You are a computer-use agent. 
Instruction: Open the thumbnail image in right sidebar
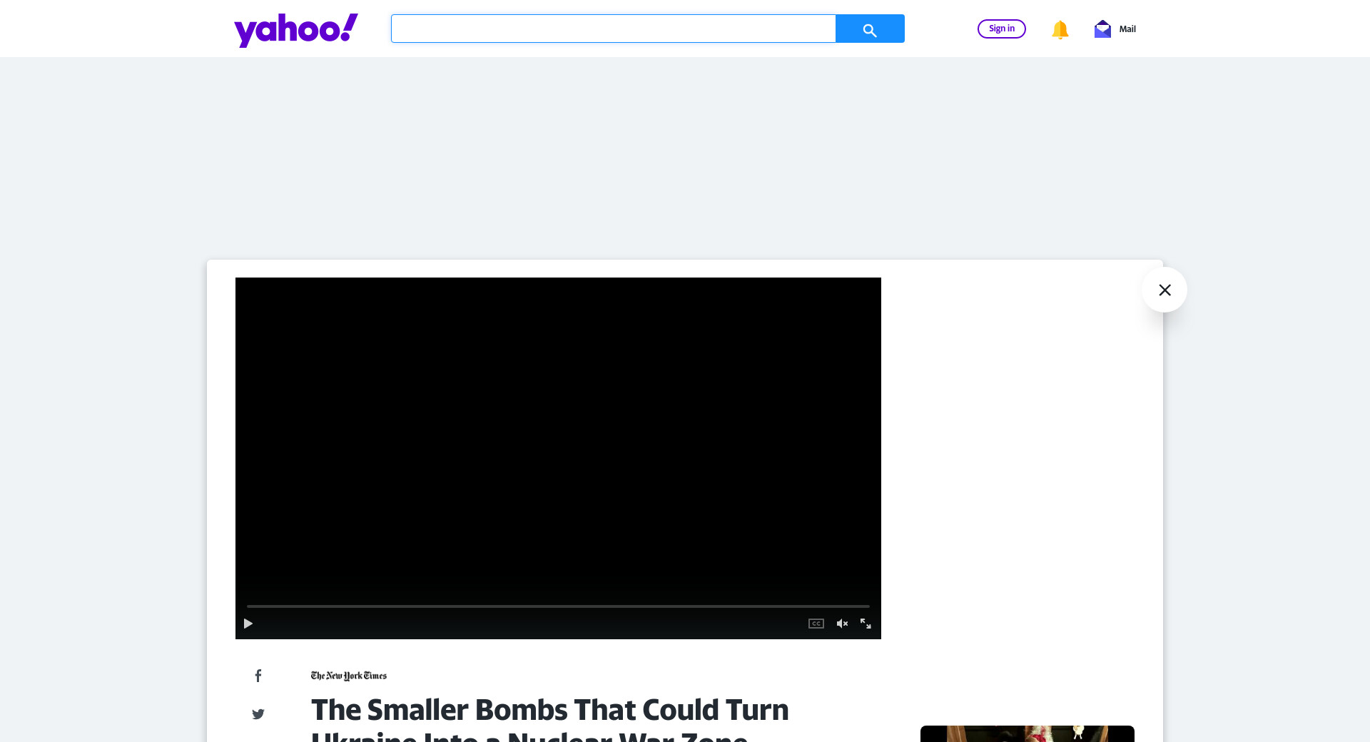point(1027,733)
